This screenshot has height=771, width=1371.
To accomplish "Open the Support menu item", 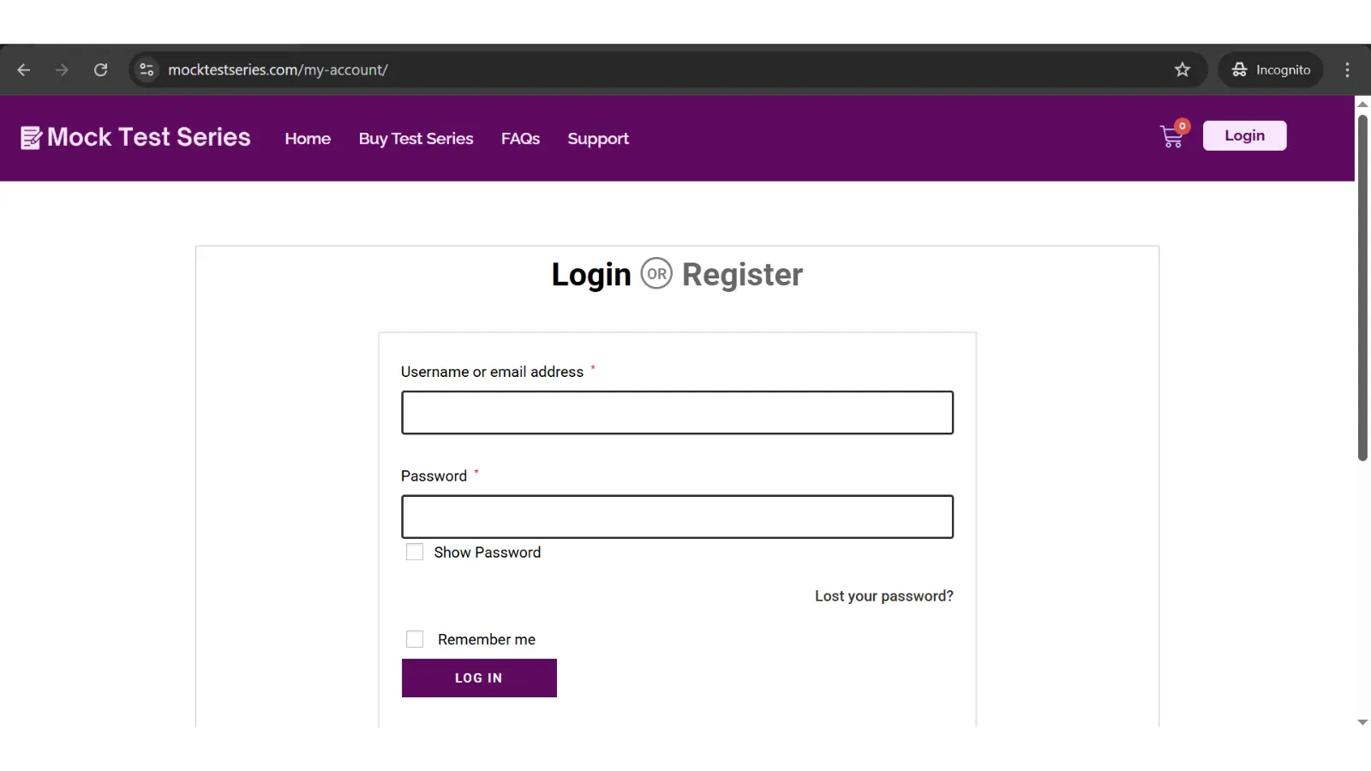I will (598, 139).
